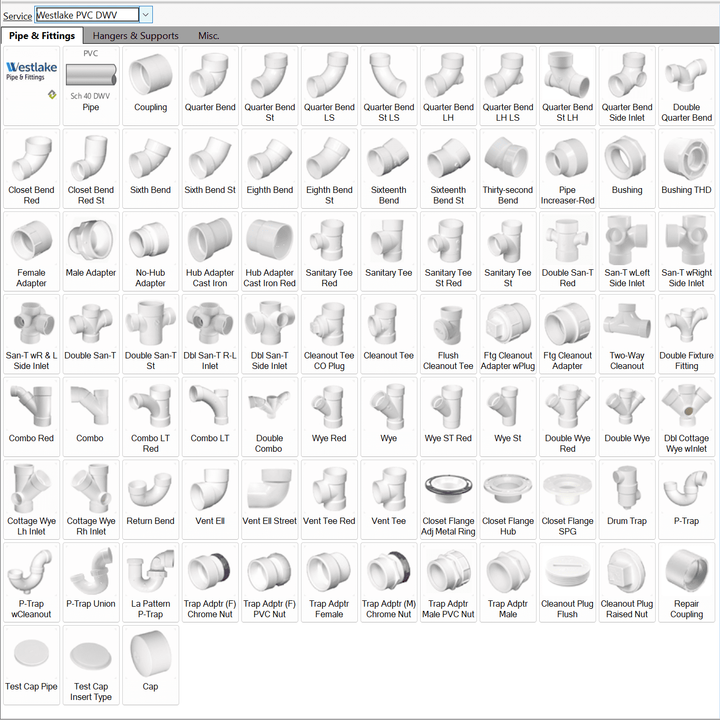Image resolution: width=720 pixels, height=720 pixels.
Task: Select the P-Trap Union fitting
Action: click(x=91, y=582)
